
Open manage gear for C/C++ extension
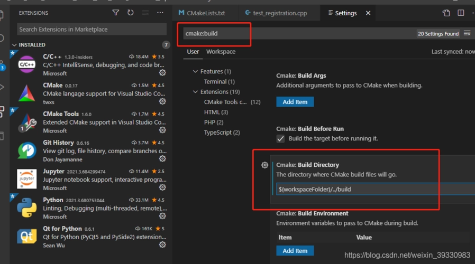[163, 72]
